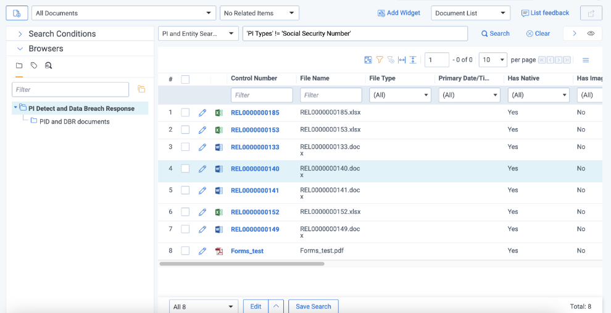Sort by Has Native column header

pos(523,78)
